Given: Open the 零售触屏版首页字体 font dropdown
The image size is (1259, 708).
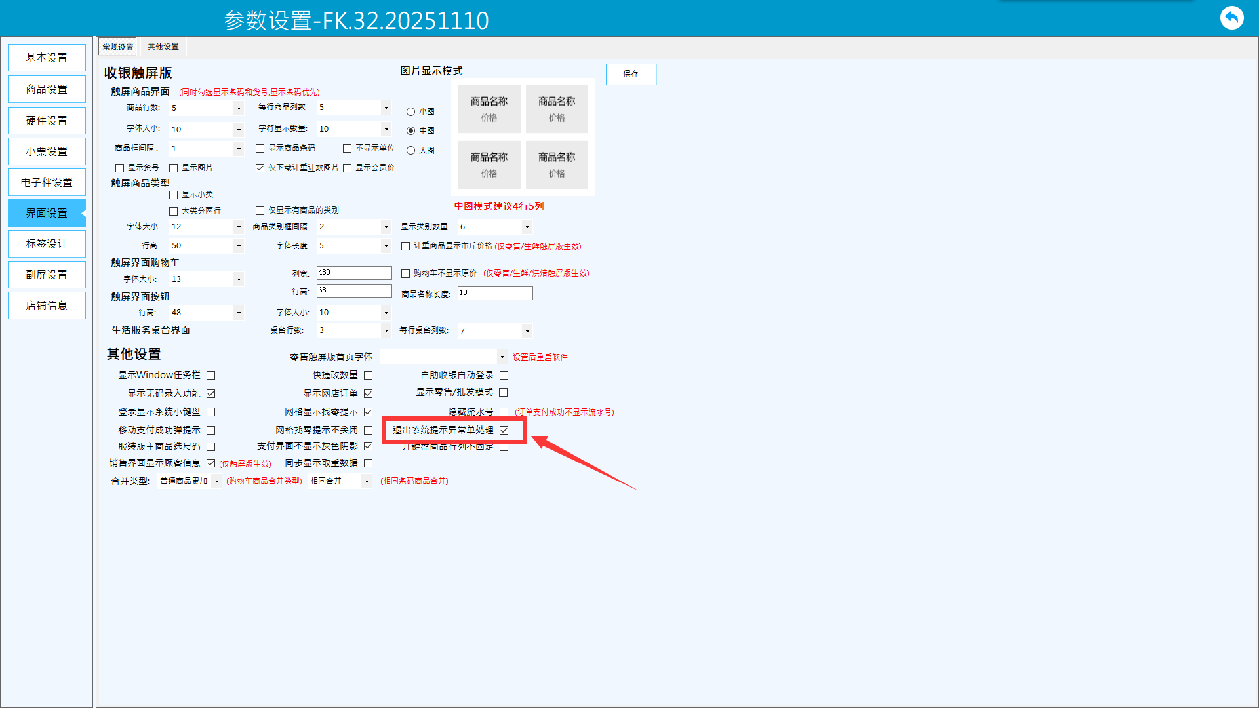Looking at the screenshot, I should pos(502,357).
